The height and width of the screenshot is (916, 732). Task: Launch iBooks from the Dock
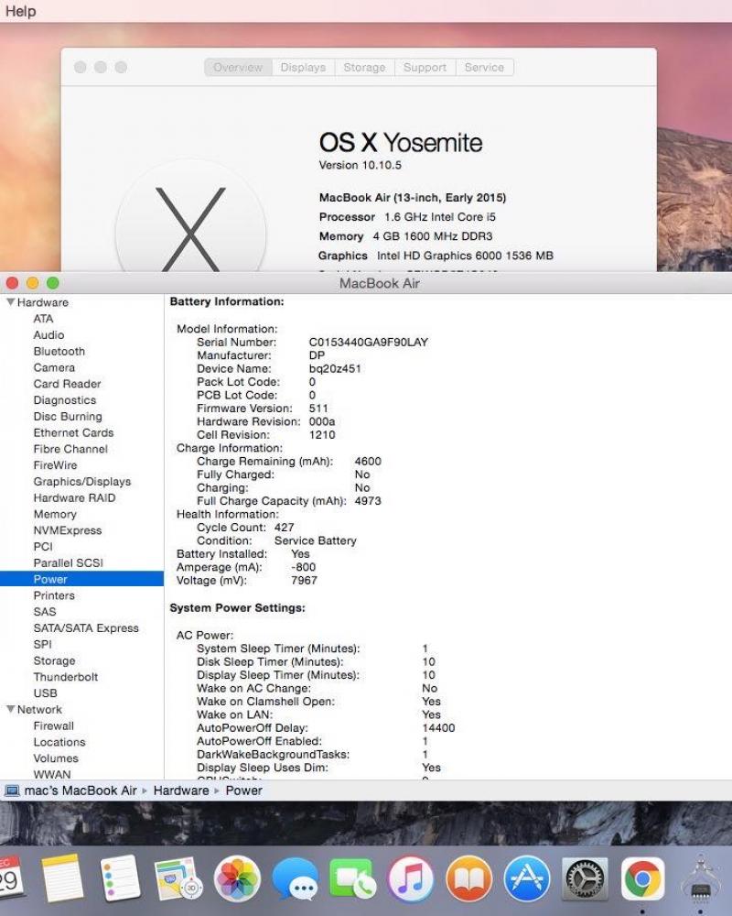(468, 878)
